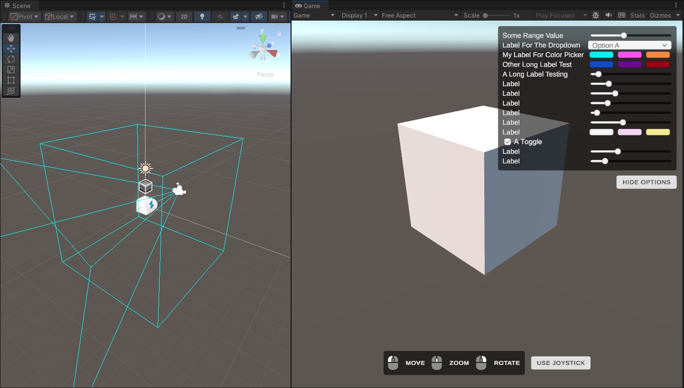Click the Gizmos button in Game toolbar
The width and height of the screenshot is (684, 388).
[x=660, y=16]
